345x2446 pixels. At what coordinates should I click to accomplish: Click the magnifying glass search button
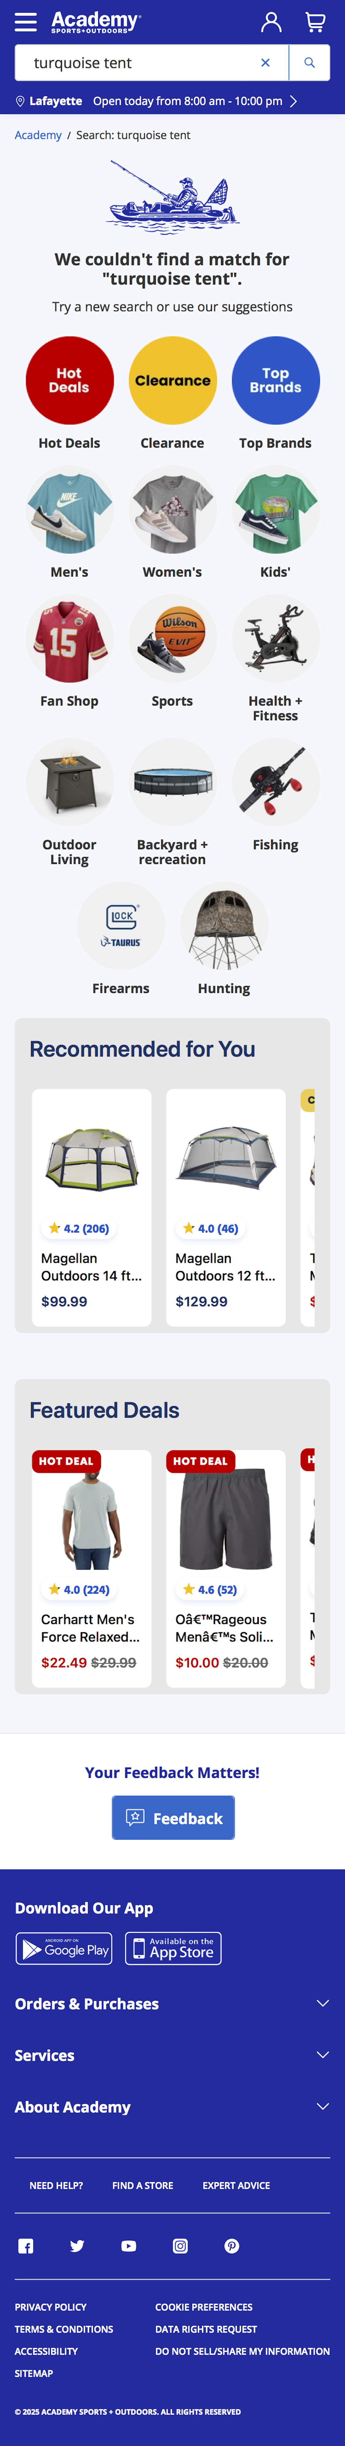pyautogui.click(x=309, y=63)
